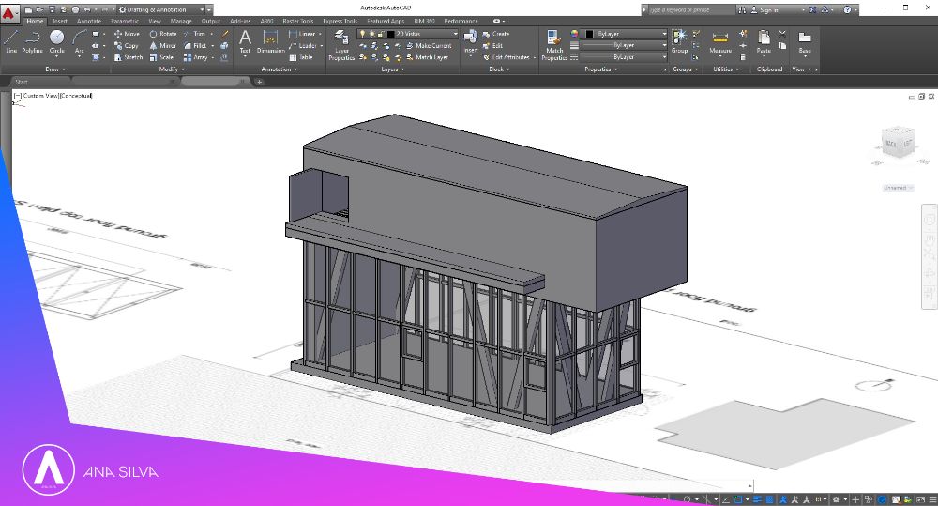Expand the Modify panel
This screenshot has width=938, height=506.
point(171,69)
